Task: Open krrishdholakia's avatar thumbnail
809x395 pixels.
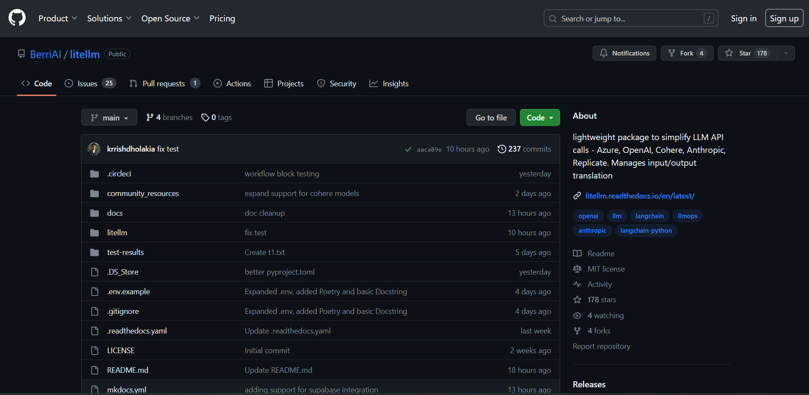Action: click(94, 149)
